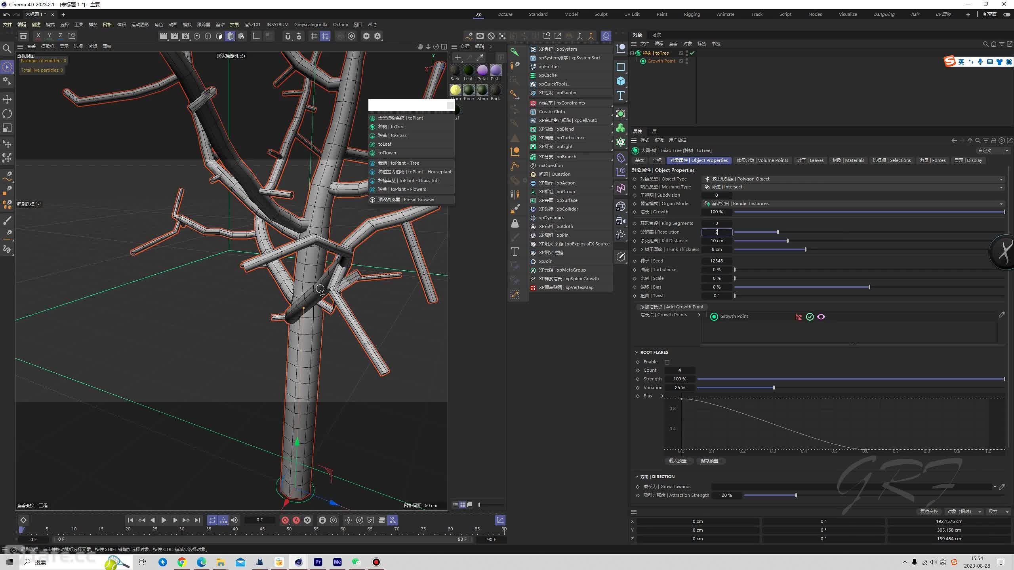This screenshot has height=570, width=1014.
Task: Open 对象属性 Object Properties tab
Action: pos(699,160)
